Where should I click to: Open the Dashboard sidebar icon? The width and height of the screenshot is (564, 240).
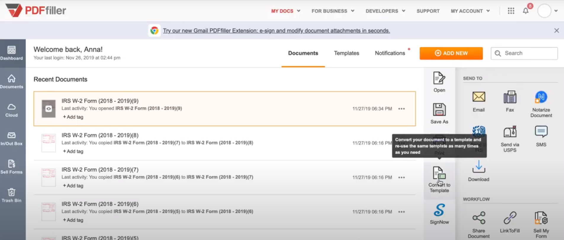[12, 53]
